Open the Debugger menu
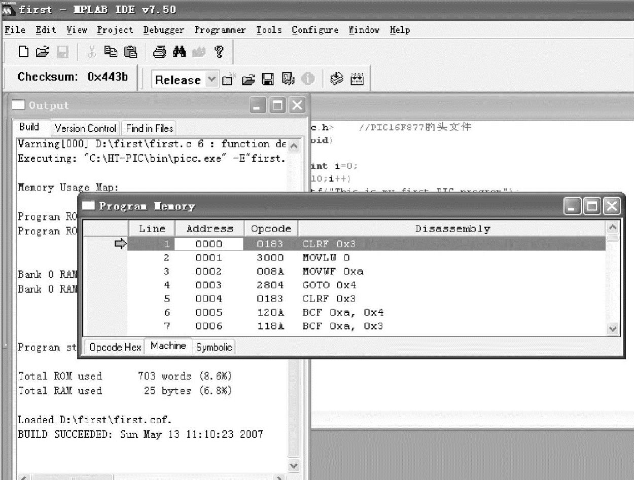This screenshot has height=480, width=634. click(x=164, y=30)
